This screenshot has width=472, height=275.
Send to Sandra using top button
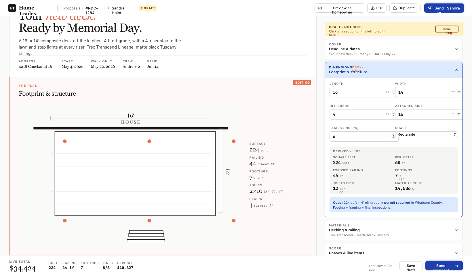pos(444,8)
